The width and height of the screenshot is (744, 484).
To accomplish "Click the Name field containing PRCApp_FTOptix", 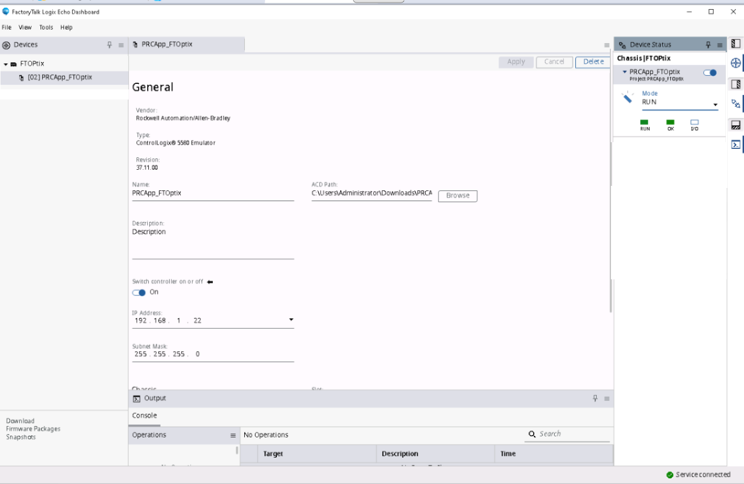I will (213, 193).
